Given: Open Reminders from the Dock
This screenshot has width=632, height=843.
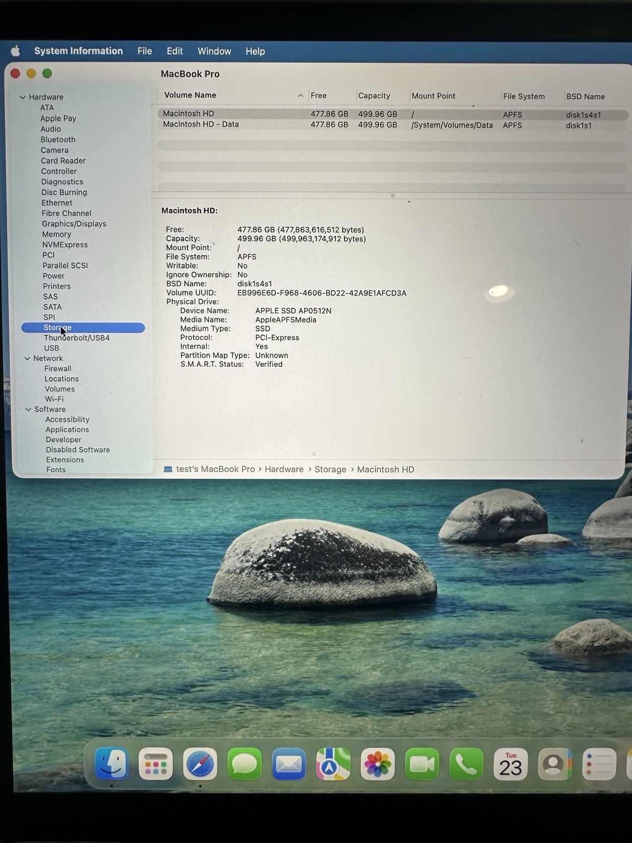Looking at the screenshot, I should 599,764.
